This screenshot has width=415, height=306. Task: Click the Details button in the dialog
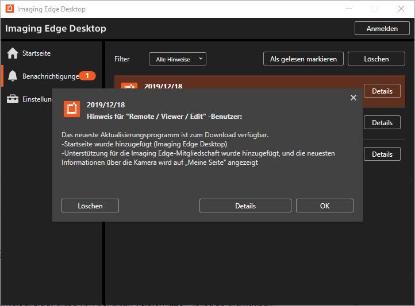pyautogui.click(x=245, y=206)
